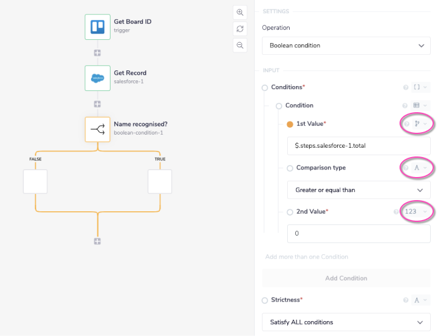This screenshot has width=437, height=336.
Task: Open the Satisfy ALL conditions dropdown
Action: coord(346,322)
